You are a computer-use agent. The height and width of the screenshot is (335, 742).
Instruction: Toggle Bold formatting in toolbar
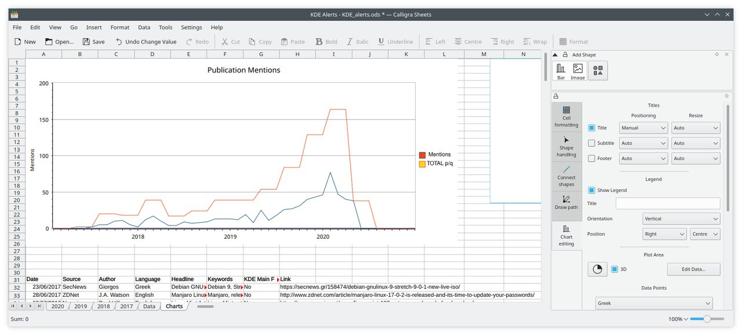click(x=326, y=42)
